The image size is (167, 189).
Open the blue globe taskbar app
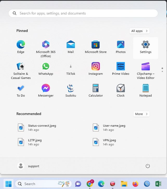(x=147, y=184)
